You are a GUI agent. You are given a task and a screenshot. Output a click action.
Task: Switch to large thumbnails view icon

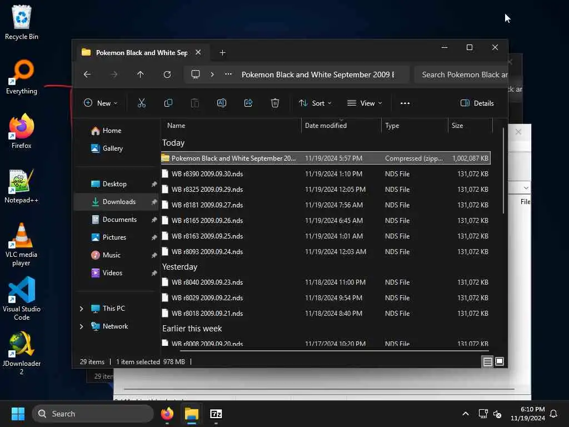click(x=500, y=361)
